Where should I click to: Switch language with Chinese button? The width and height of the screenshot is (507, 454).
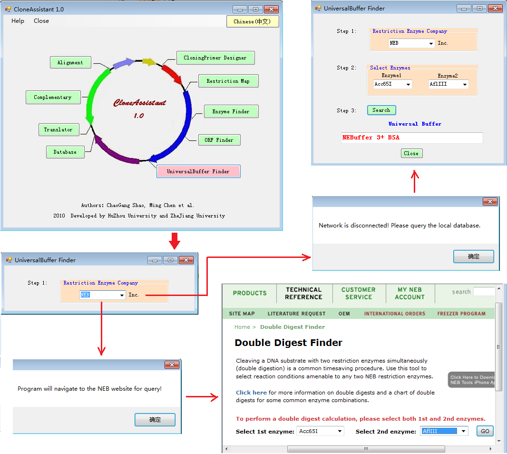click(252, 21)
